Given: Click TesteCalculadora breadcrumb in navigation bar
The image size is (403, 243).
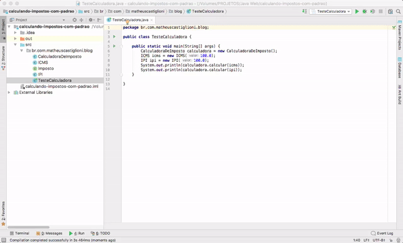Looking at the screenshot, I should [205, 11].
